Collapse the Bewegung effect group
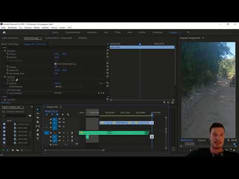Screen dimensions: 239x179 pyautogui.click(x=2, y=51)
